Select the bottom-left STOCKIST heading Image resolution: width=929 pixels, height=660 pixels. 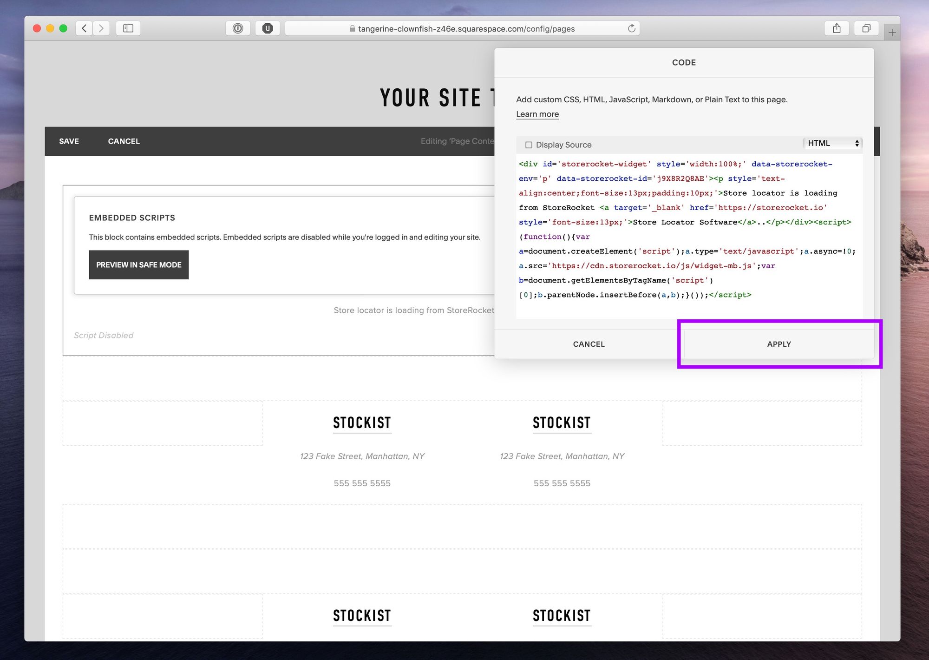[362, 616]
